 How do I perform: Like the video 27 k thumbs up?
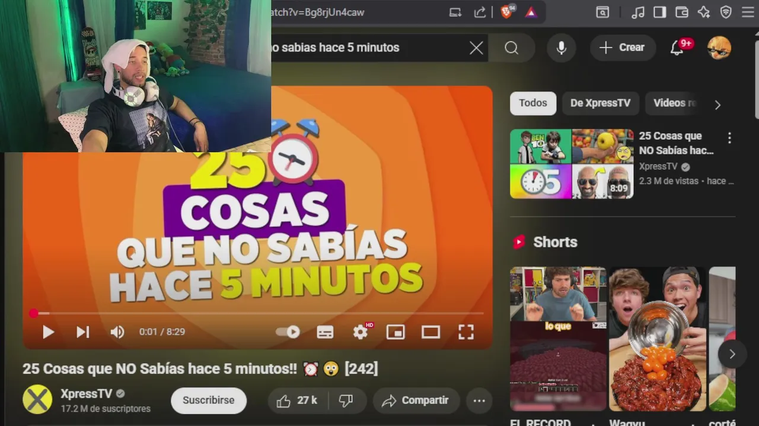pos(296,401)
